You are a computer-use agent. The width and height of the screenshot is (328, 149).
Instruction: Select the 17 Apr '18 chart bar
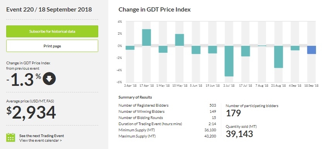point(147,37)
